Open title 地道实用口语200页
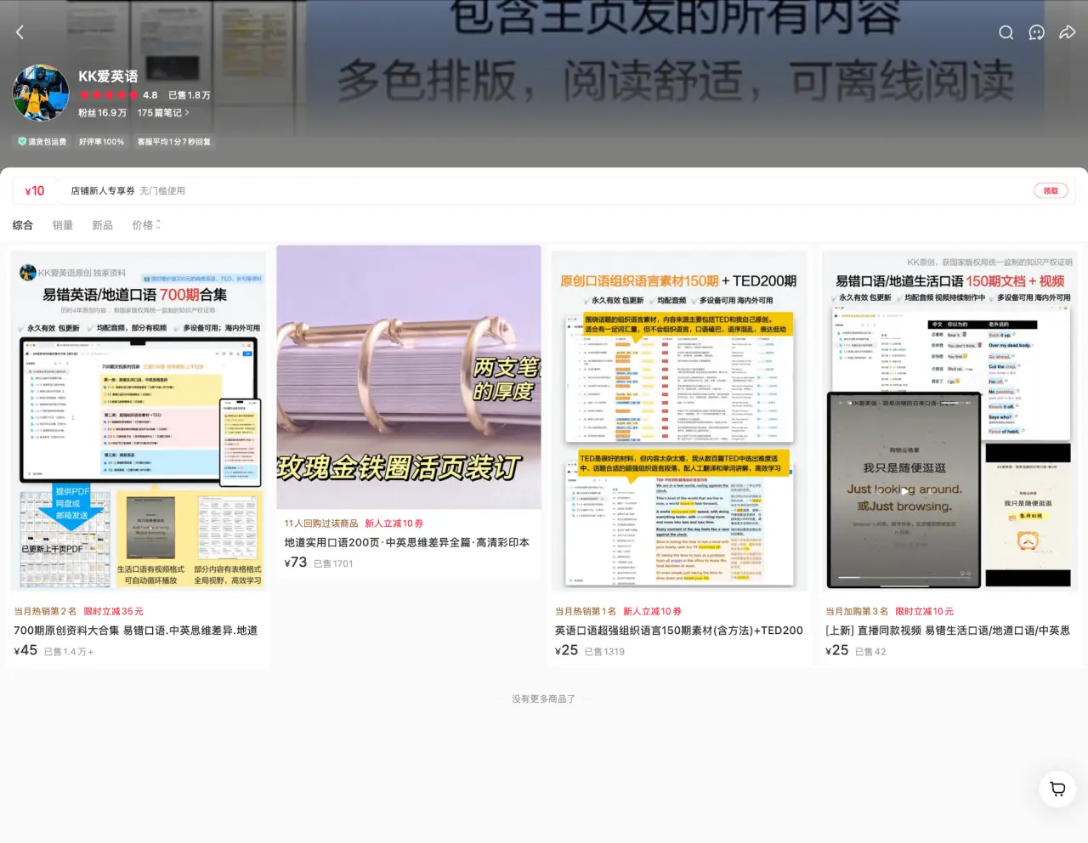The width and height of the screenshot is (1088, 843). pos(407,542)
